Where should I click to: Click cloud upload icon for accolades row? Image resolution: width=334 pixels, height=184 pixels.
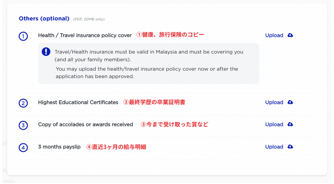[x=290, y=124]
